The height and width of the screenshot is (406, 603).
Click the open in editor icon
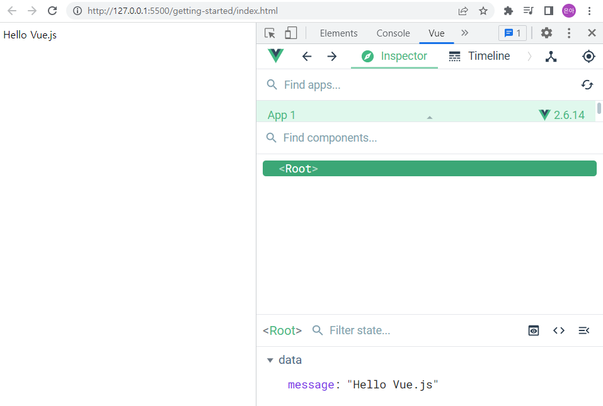[x=583, y=330]
